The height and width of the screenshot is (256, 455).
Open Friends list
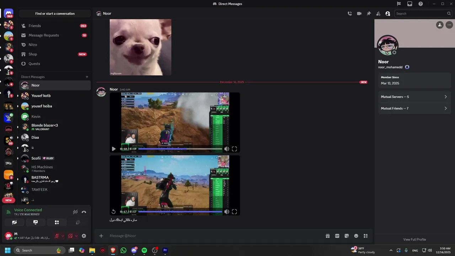click(x=55, y=26)
